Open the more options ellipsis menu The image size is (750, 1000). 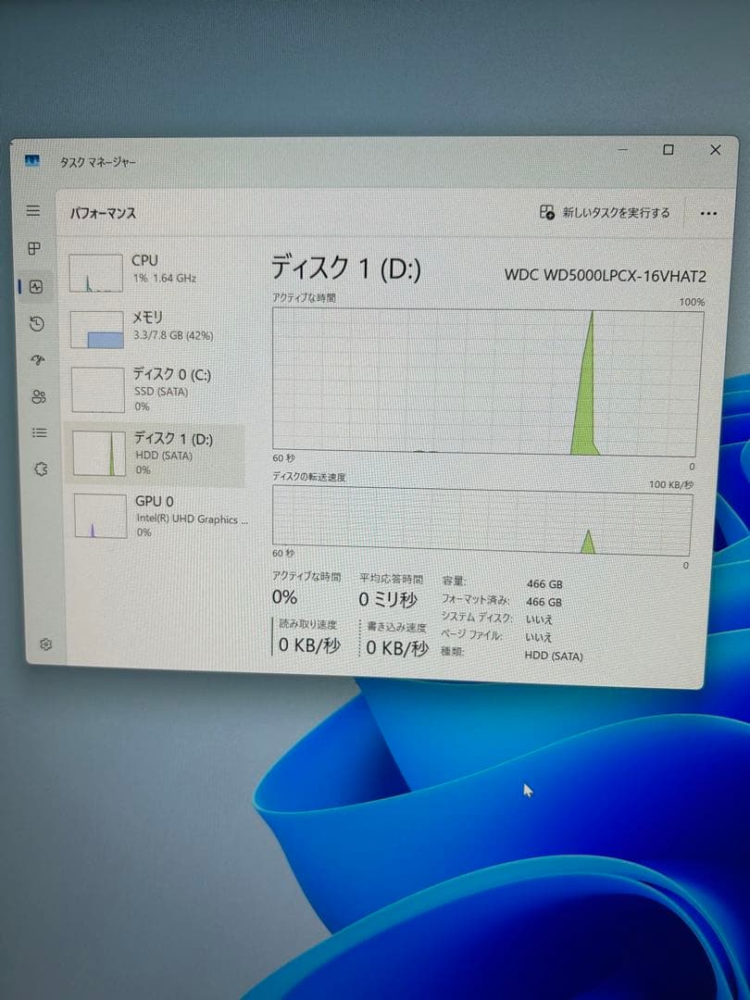click(708, 213)
